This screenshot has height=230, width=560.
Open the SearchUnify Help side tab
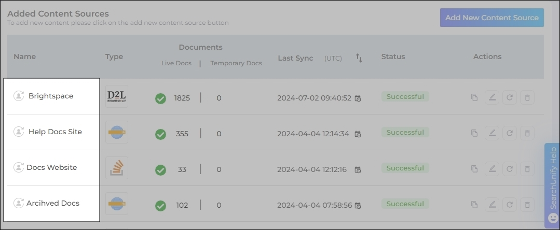point(552,184)
